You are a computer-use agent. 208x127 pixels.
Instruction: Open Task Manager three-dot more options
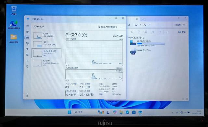pyautogui.click(x=122, y=27)
